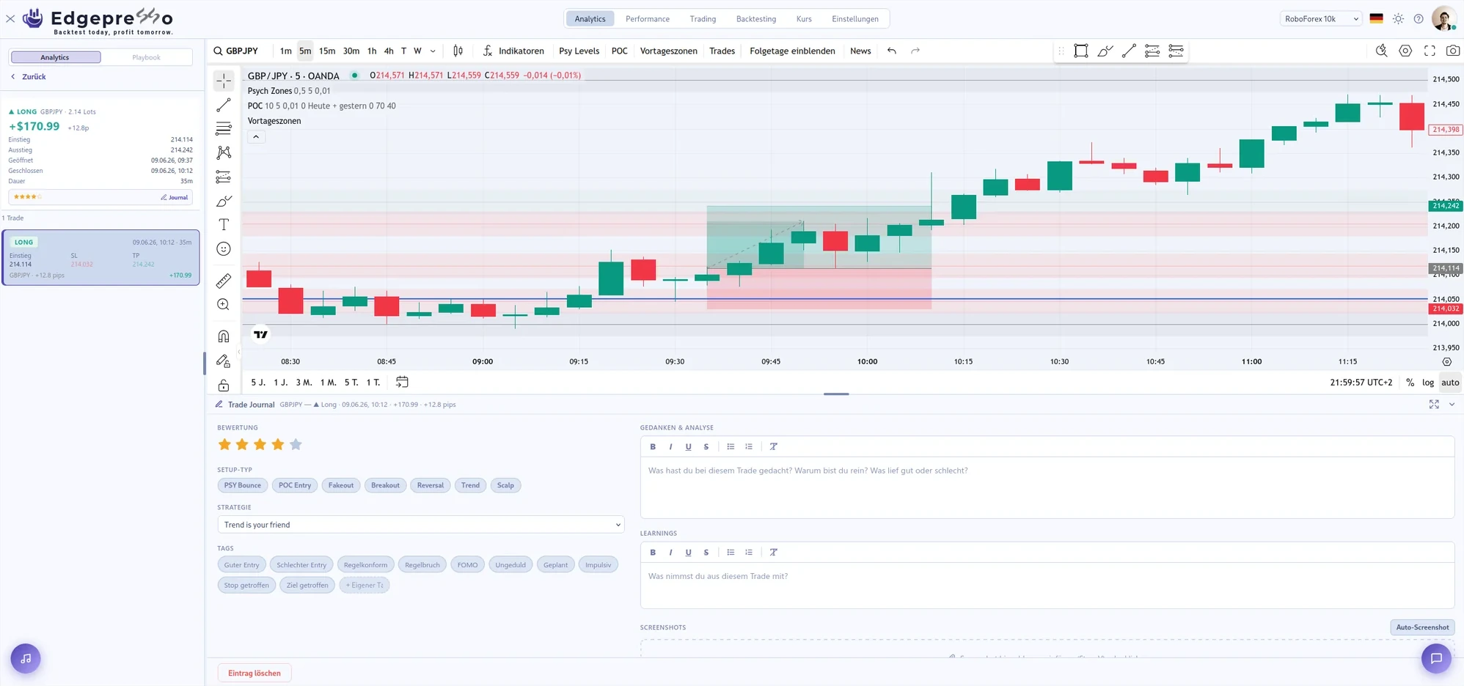This screenshot has width=1464, height=686.
Task: Collapse the Trade Journal panel chevron
Action: tap(1452, 405)
